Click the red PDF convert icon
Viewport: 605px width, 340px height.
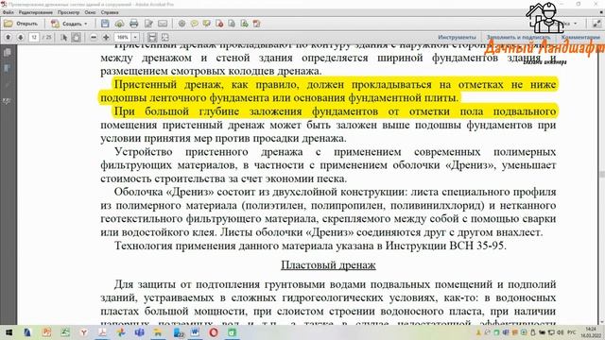point(256,24)
